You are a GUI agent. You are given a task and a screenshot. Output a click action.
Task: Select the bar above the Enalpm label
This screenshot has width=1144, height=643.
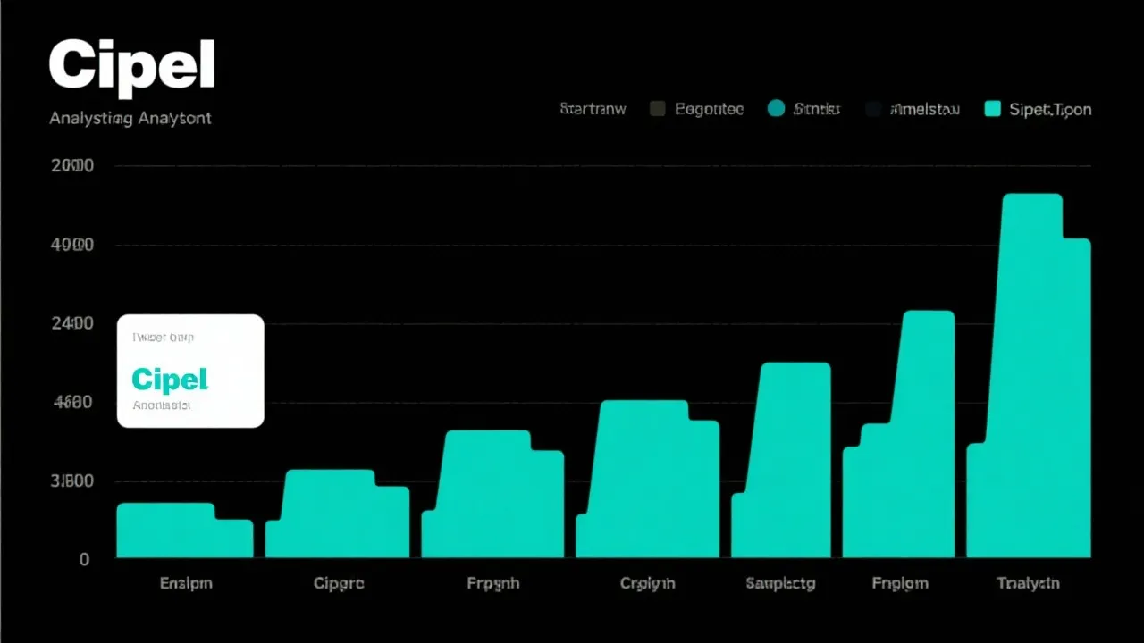coord(183,531)
